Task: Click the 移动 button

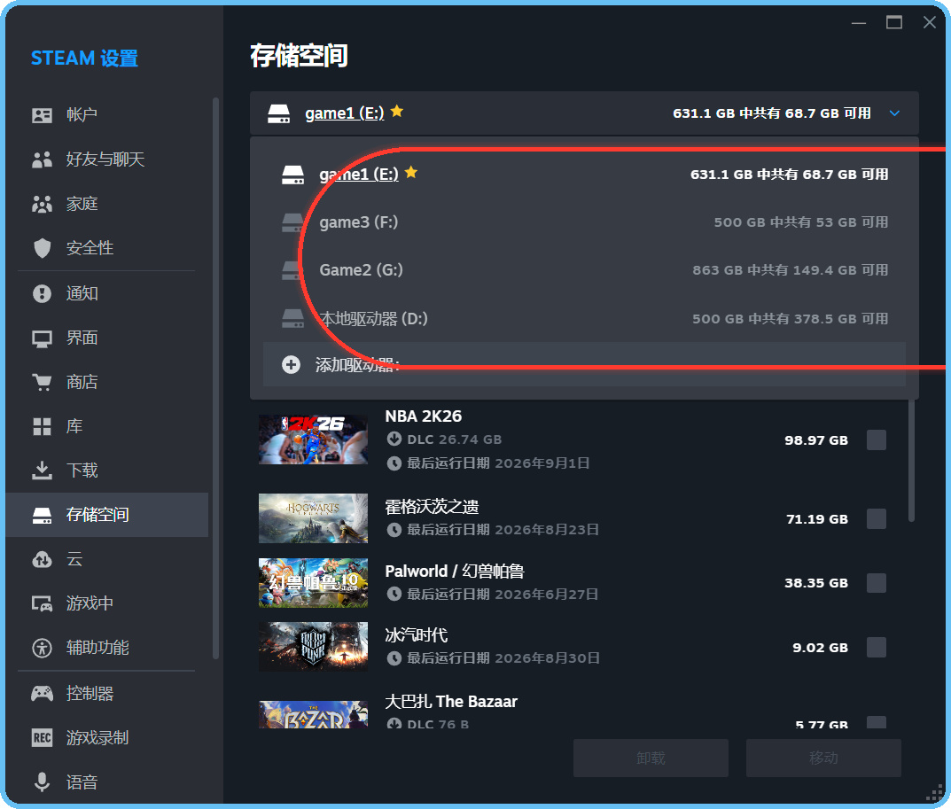Action: point(823,758)
